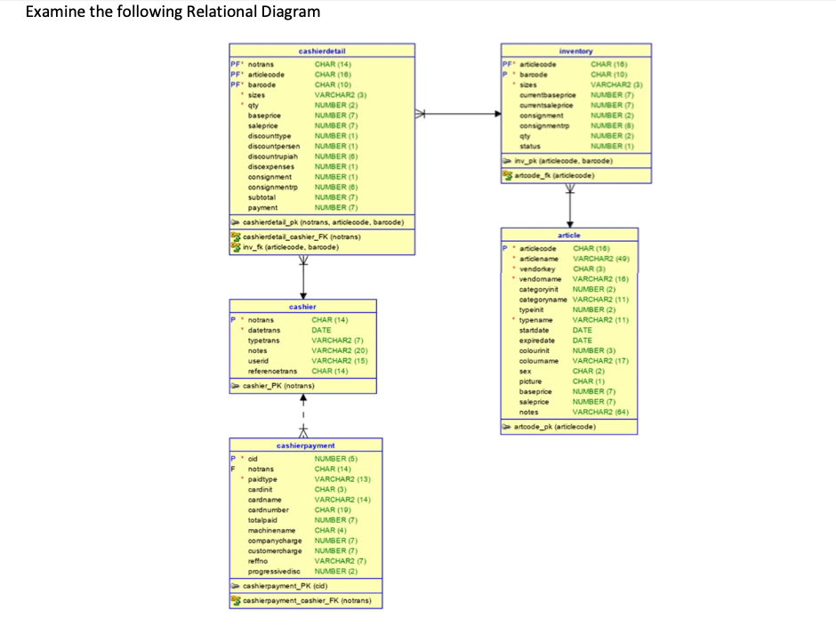Click the sizes column in inventory
The width and height of the screenshot is (836, 626).
[x=527, y=84]
